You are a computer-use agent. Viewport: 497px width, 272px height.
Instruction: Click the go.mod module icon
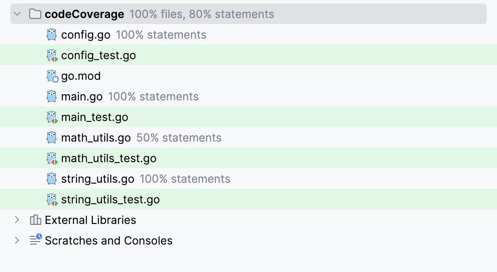51,76
